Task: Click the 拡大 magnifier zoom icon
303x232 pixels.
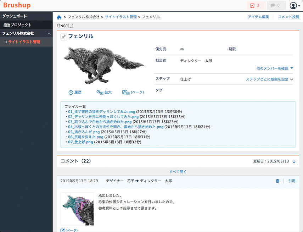Action: pos(100,93)
